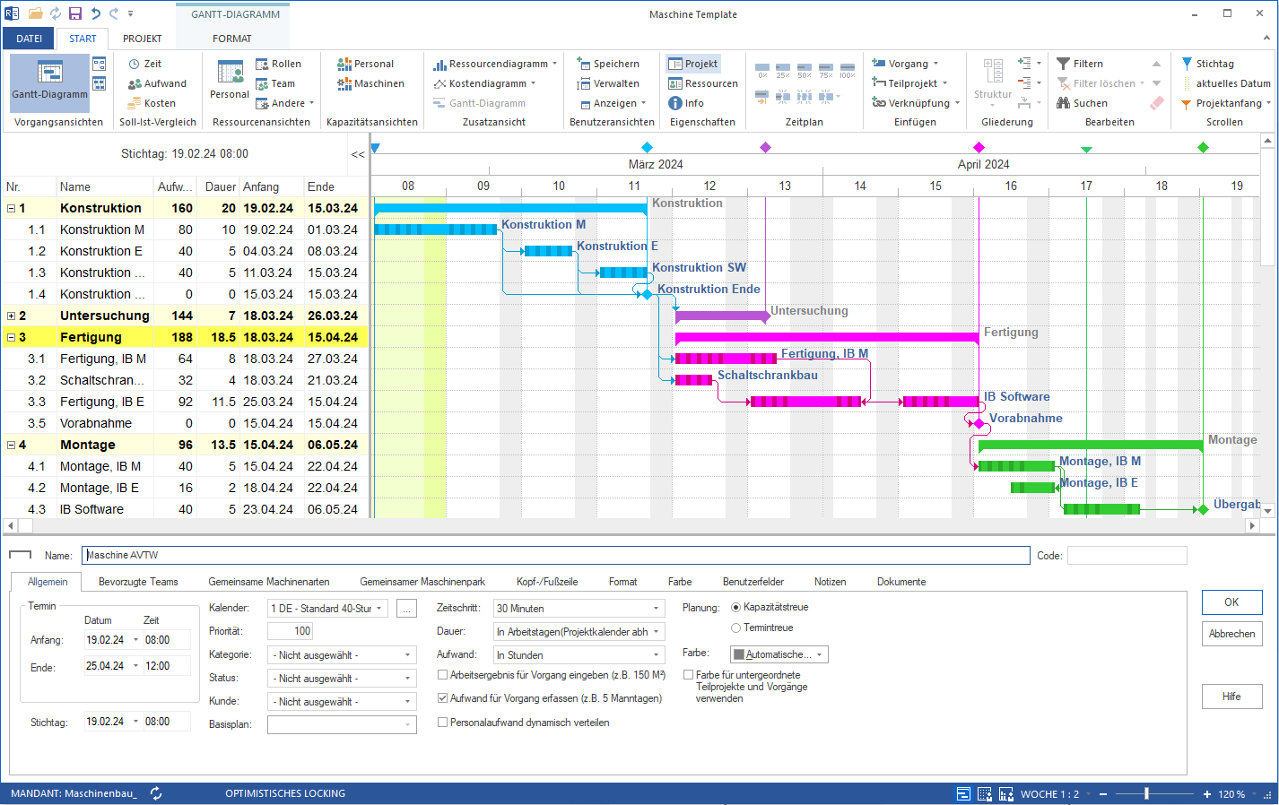Expand the Untersuchung group row
Viewport: 1279px width, 805px height.
[x=11, y=316]
